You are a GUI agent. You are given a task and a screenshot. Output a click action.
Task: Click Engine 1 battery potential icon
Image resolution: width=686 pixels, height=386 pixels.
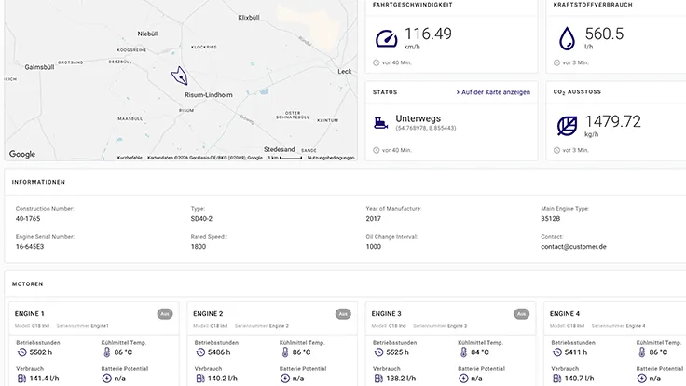pyautogui.click(x=107, y=379)
